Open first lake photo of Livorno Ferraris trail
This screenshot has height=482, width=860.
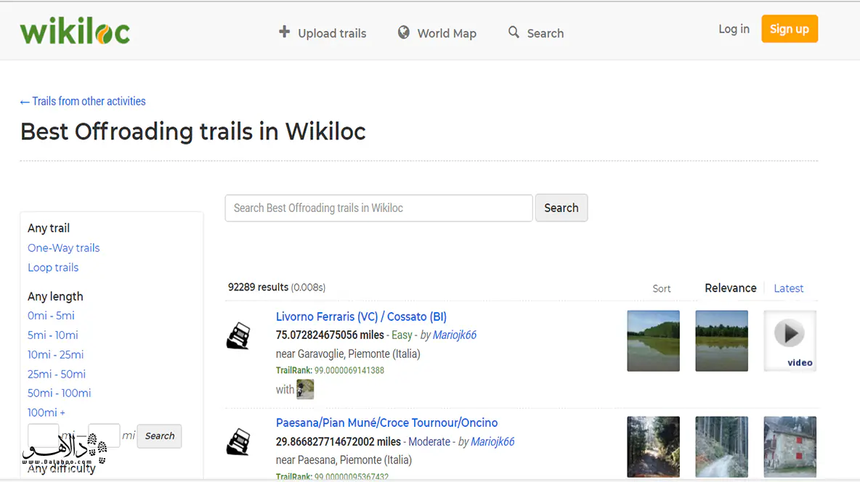[x=653, y=340]
